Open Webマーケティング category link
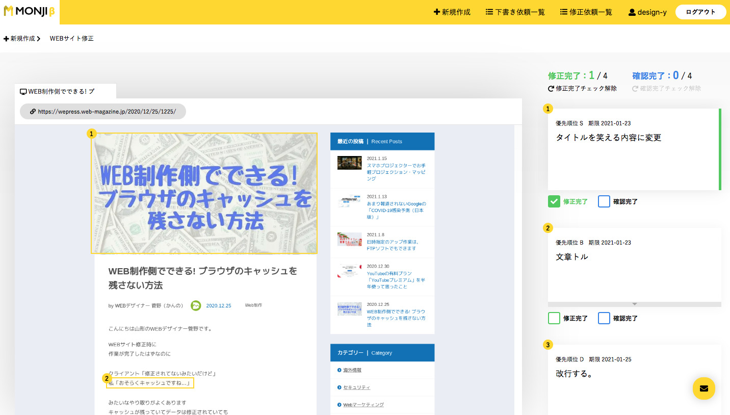Image resolution: width=730 pixels, height=415 pixels. tap(363, 405)
